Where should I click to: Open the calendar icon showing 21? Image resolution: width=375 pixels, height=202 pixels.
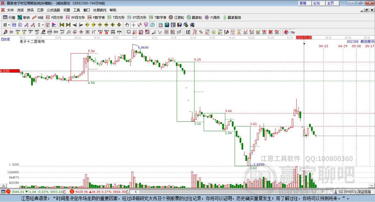pyautogui.click(x=160, y=25)
